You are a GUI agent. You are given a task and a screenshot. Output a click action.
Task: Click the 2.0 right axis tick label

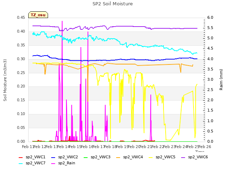tap(210, 100)
